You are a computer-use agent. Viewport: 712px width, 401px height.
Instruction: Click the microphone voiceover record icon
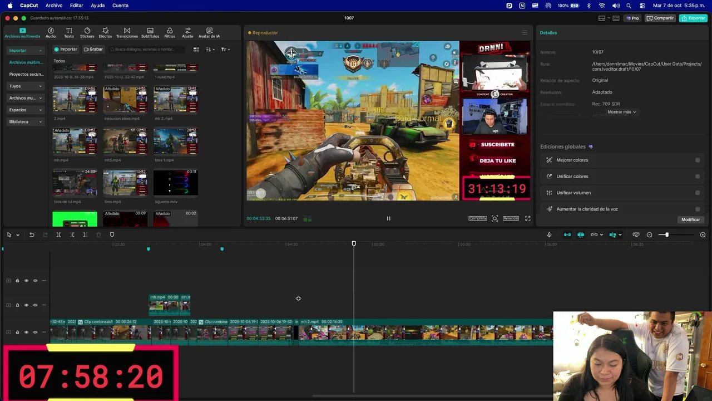pyautogui.click(x=549, y=235)
